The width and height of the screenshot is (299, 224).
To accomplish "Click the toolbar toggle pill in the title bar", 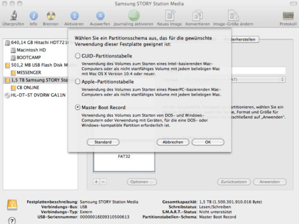I will coord(294,4).
